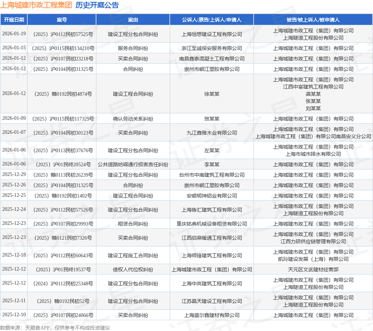Click defendant 江西中富建筑工程有限公司
This screenshot has width=373, height=331.
tap(313, 87)
